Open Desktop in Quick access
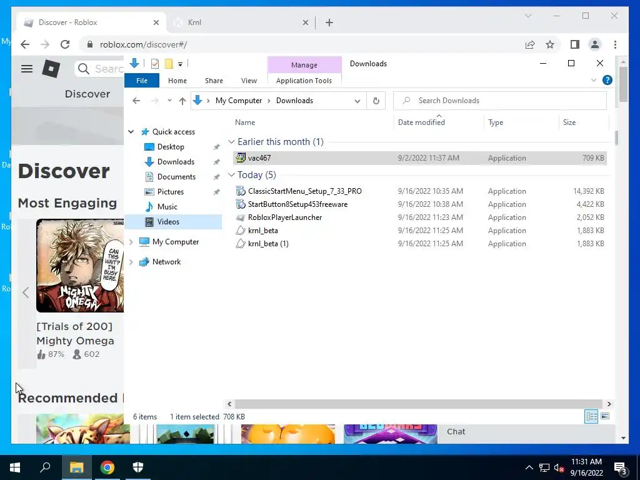This screenshot has height=480, width=640. (x=171, y=147)
